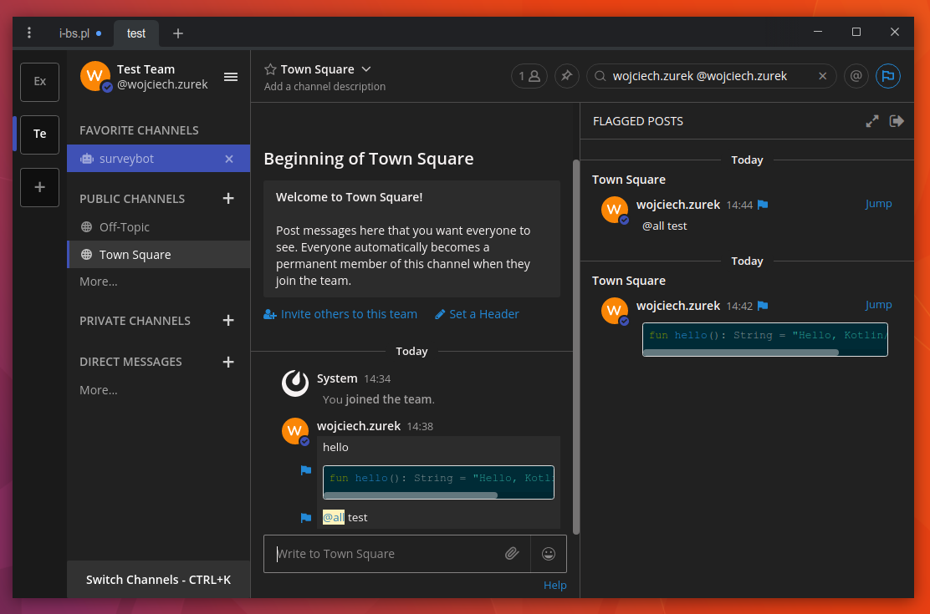Create a new private channel

pos(228,321)
